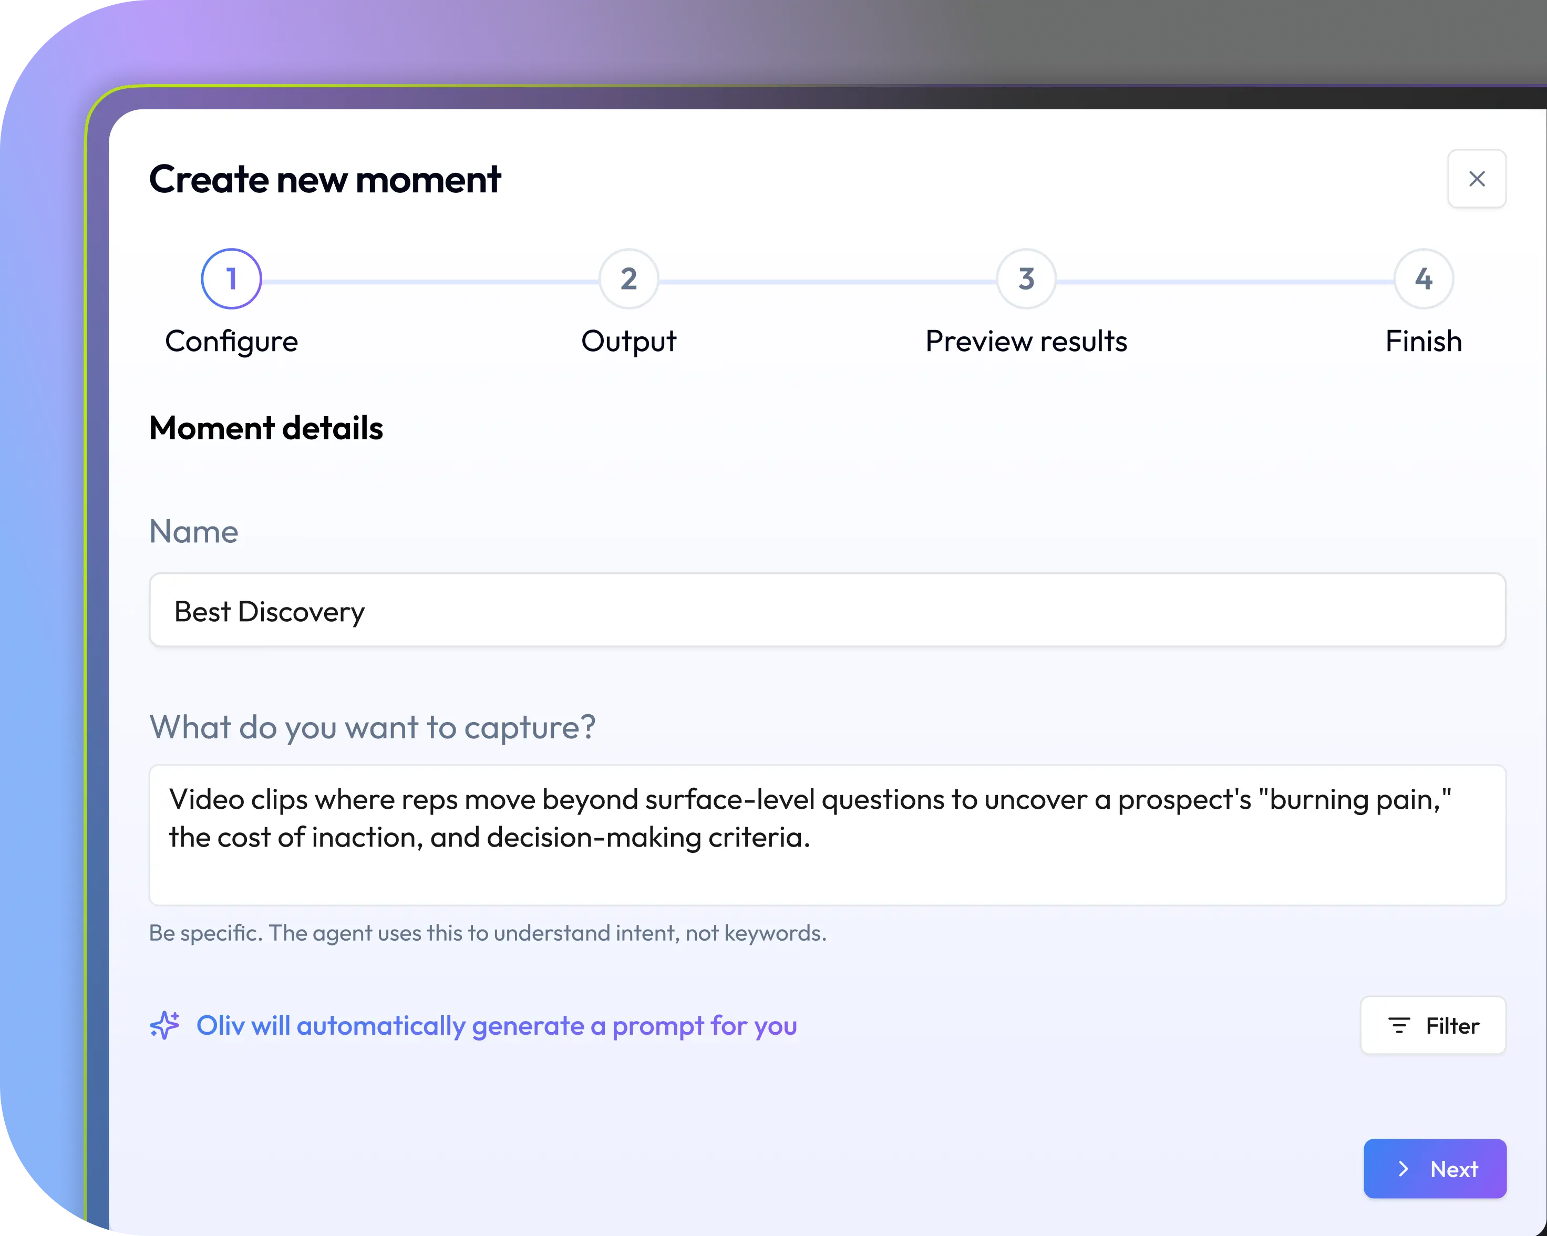Go to step 2 Output circle
Screen dimensions: 1547x1236
point(628,279)
